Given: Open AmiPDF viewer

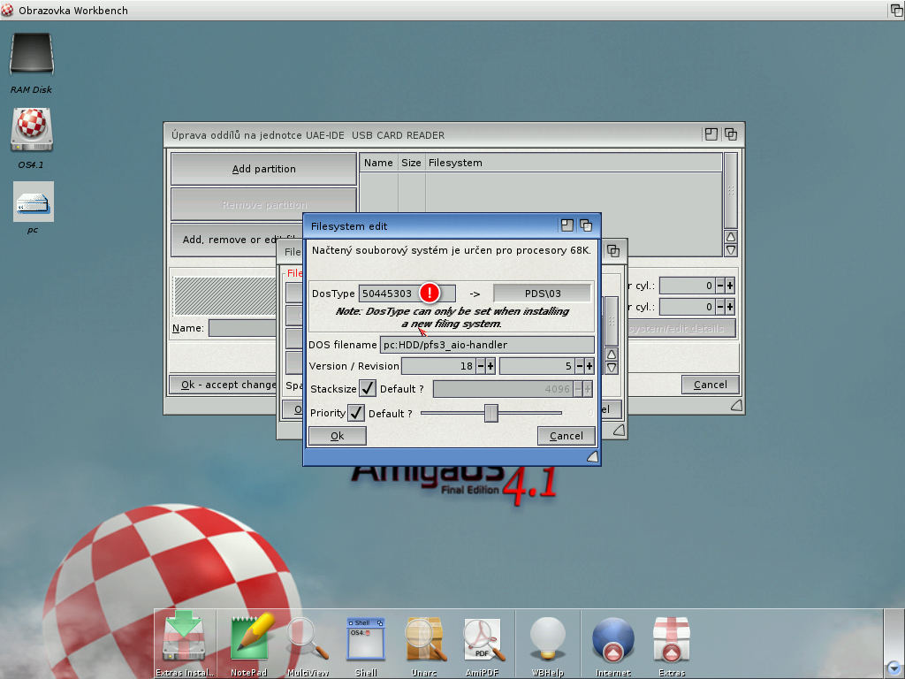Looking at the screenshot, I should pyautogui.click(x=483, y=640).
